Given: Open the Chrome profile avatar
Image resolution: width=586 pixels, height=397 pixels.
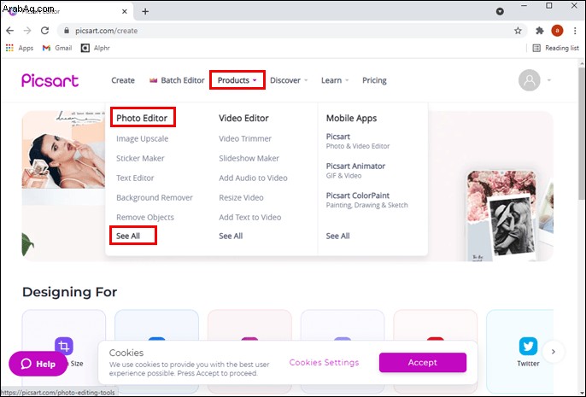Looking at the screenshot, I should (x=557, y=31).
